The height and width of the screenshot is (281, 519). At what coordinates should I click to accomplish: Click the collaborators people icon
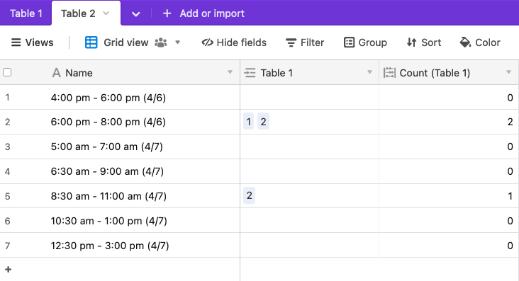point(161,42)
